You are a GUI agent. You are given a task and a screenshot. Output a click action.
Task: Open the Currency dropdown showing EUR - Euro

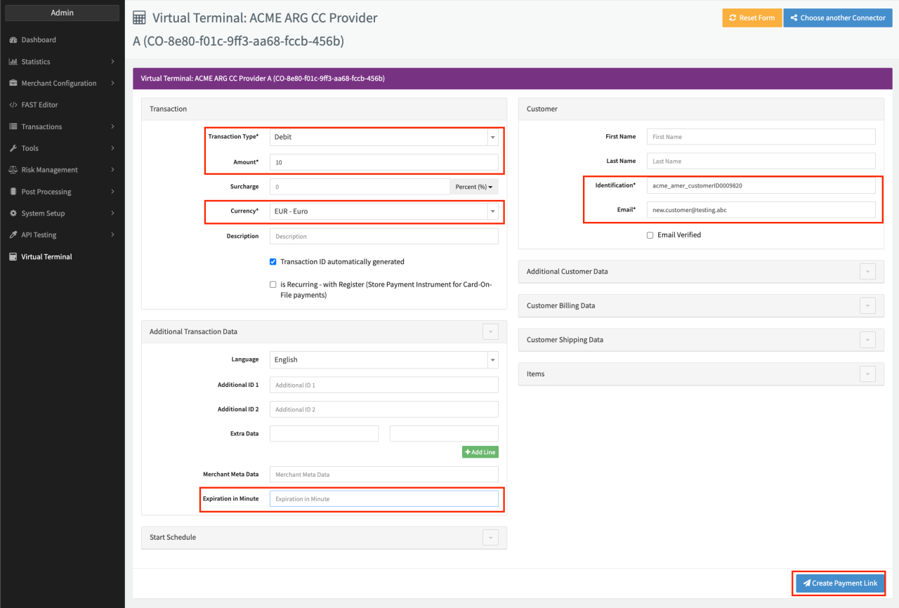coord(383,211)
